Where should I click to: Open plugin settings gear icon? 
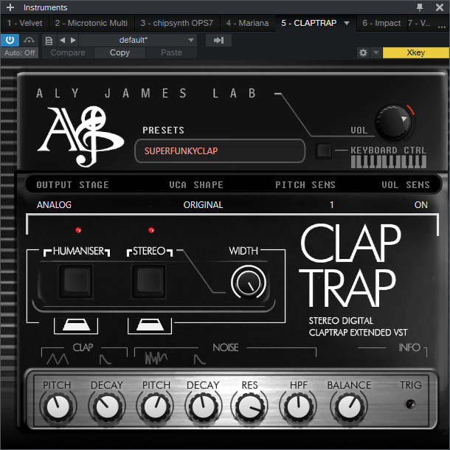[363, 53]
